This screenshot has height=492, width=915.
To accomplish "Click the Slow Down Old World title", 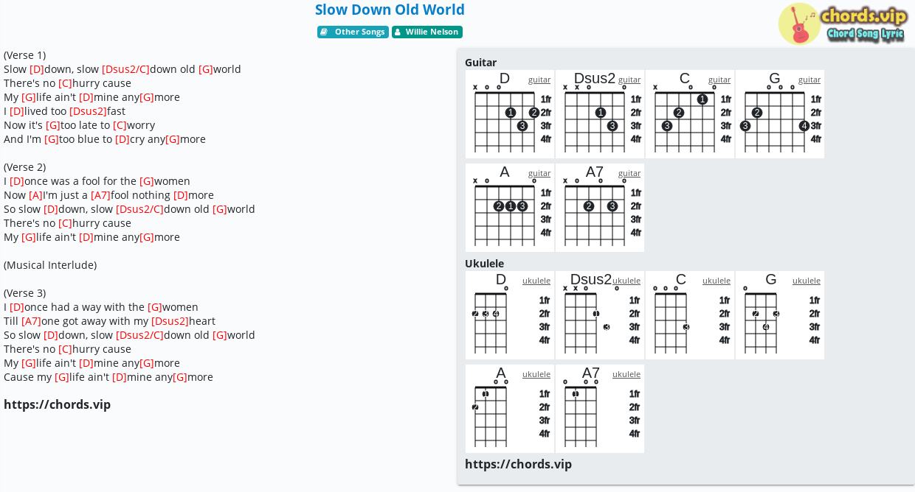I will [390, 10].
